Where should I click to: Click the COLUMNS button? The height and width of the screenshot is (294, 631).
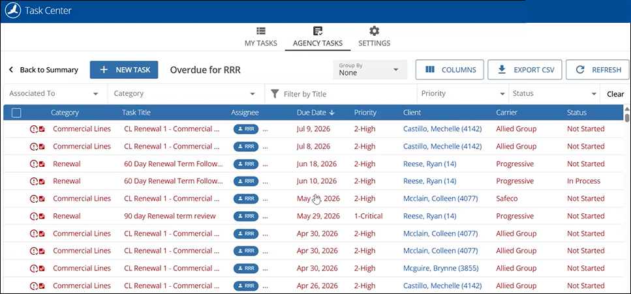click(450, 70)
